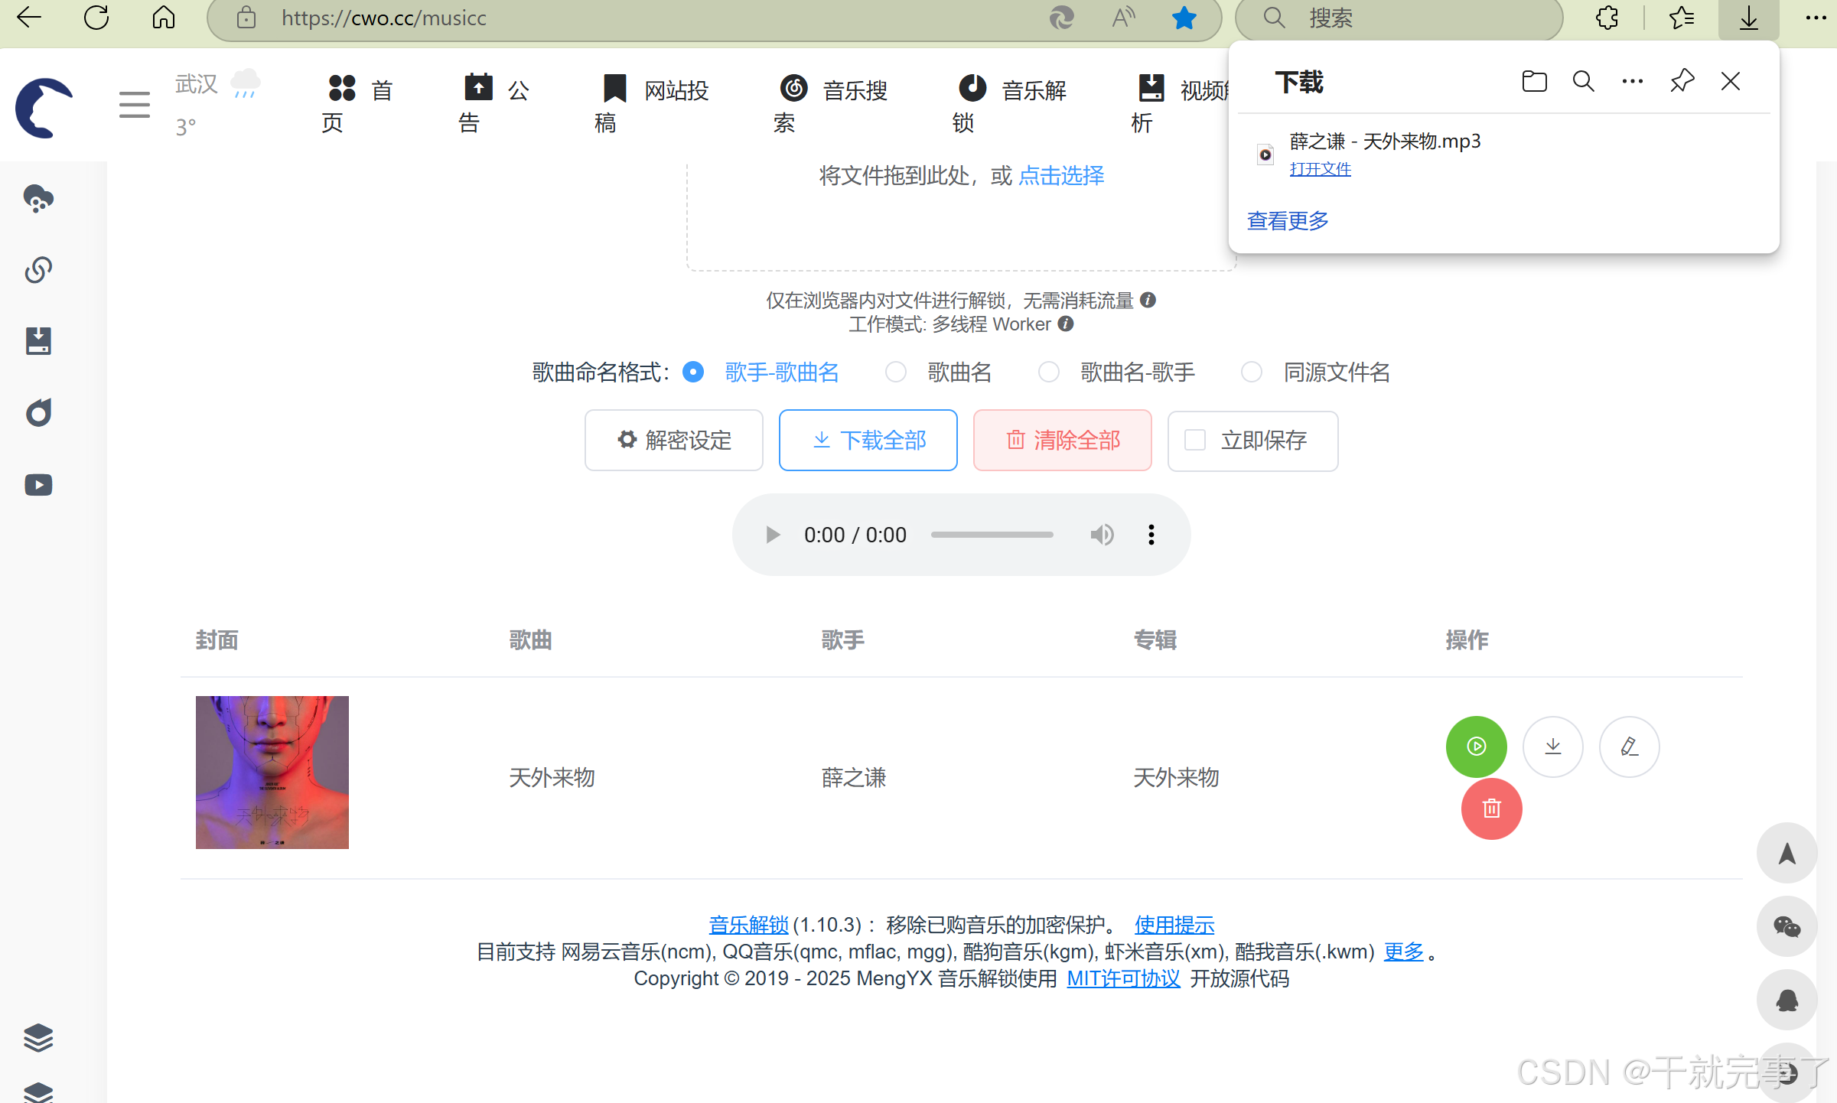Click the download icon in the song row
The image size is (1837, 1103).
(1552, 746)
